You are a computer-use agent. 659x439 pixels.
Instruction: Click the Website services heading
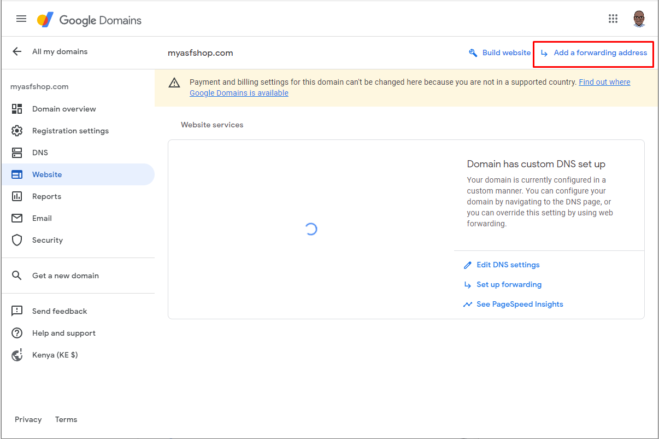(x=212, y=125)
